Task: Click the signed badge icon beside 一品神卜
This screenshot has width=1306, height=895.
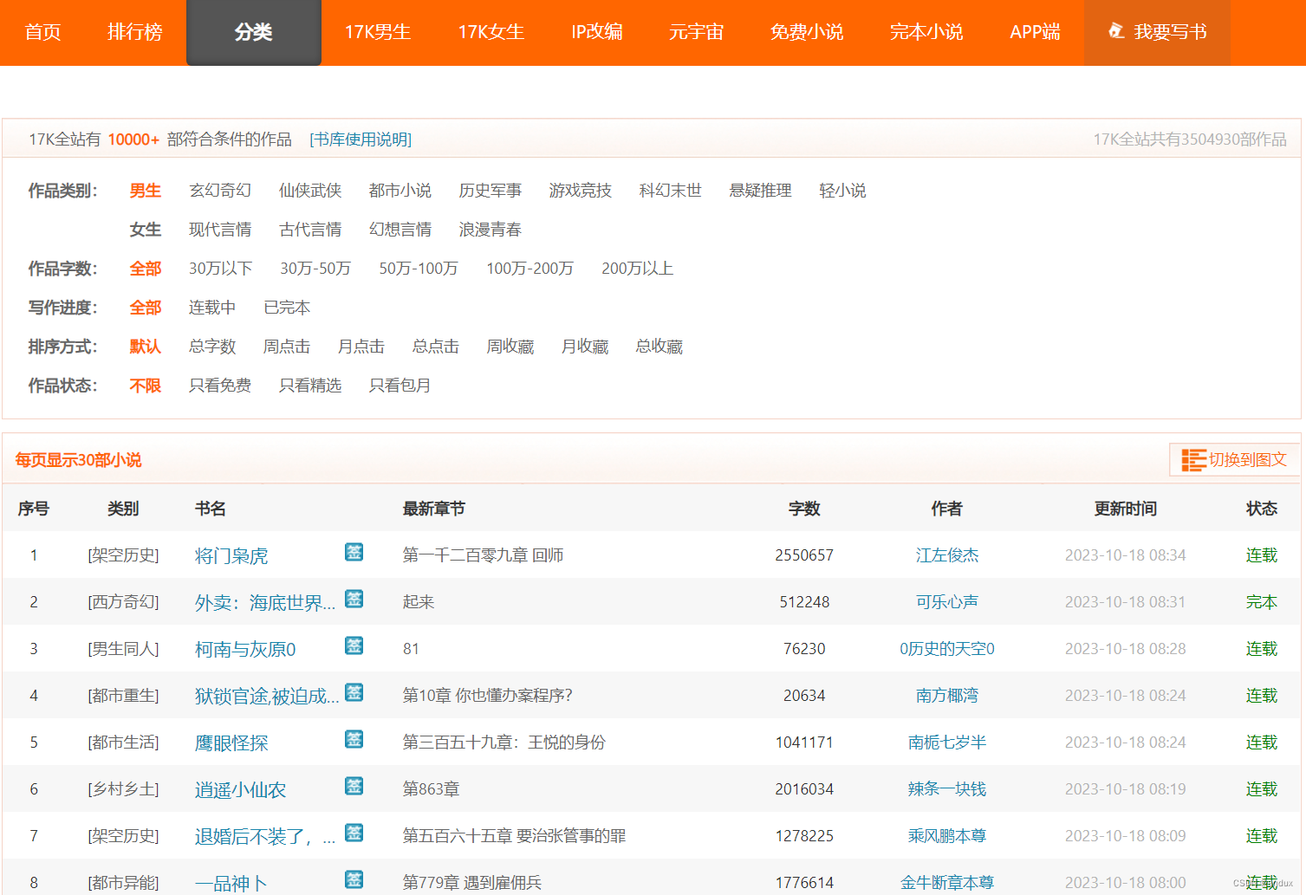Action: (354, 879)
